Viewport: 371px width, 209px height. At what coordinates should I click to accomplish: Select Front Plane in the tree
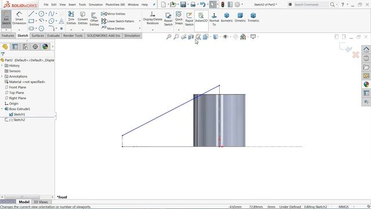tap(16, 87)
